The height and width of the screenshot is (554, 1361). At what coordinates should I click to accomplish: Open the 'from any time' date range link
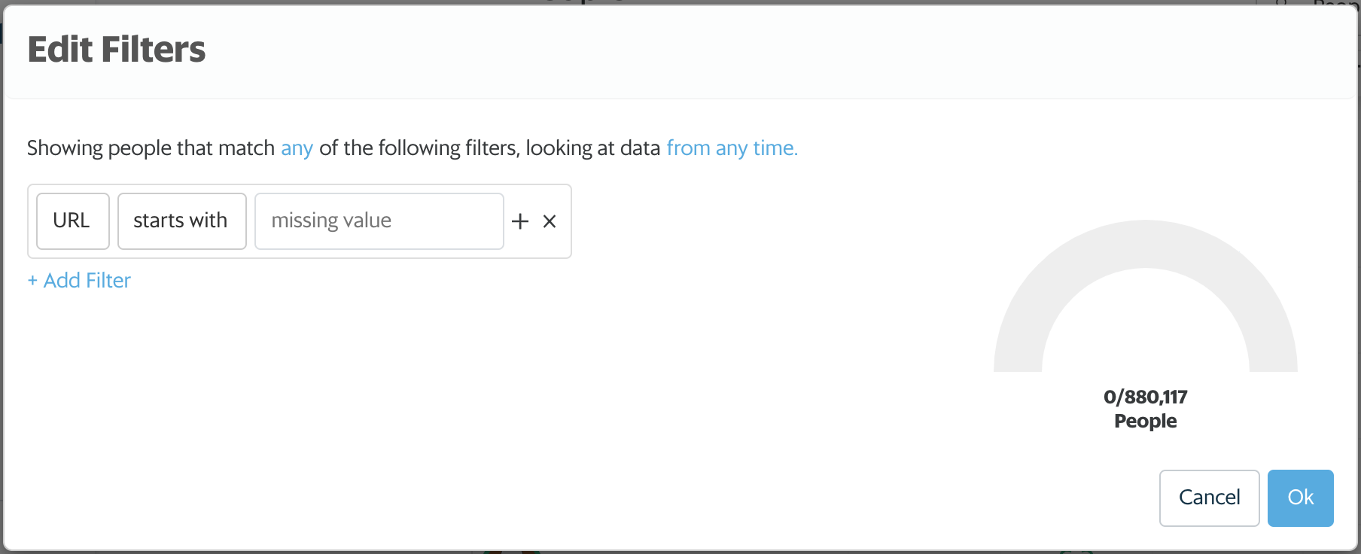pyautogui.click(x=732, y=148)
